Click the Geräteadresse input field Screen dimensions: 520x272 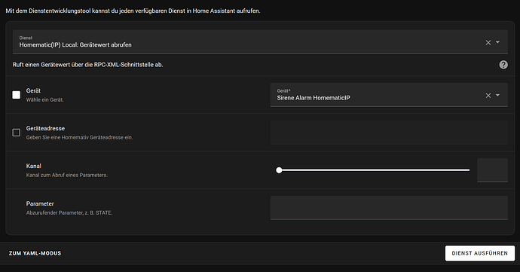pyautogui.click(x=389, y=133)
